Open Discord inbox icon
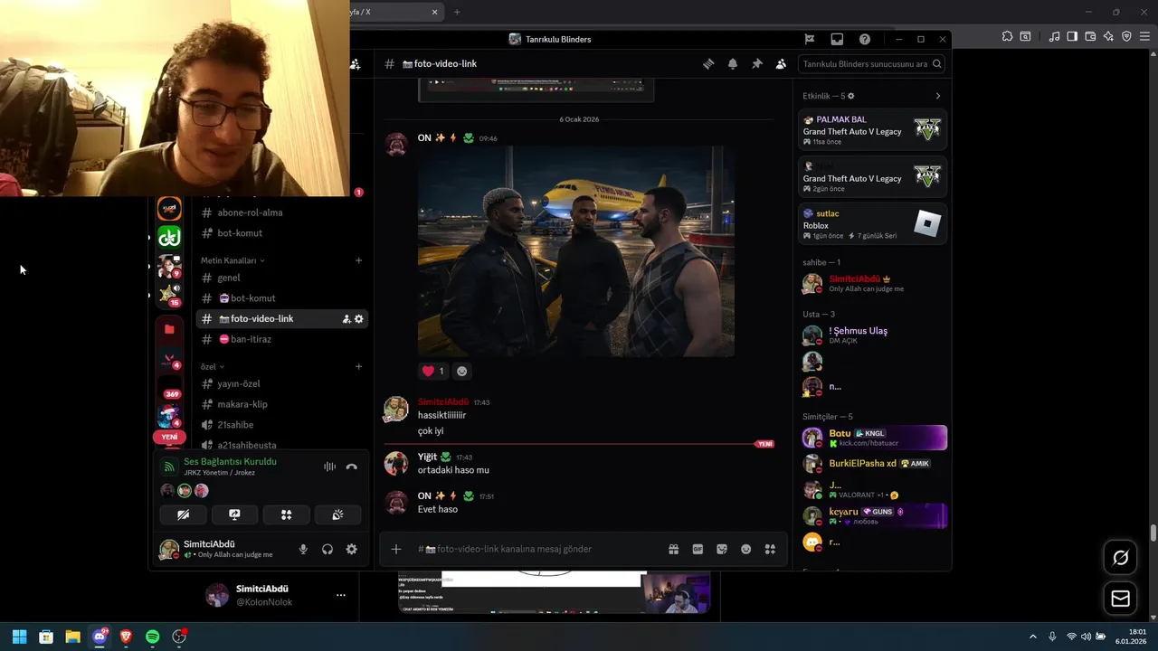Viewport: 1158px width, 651px height. [837, 39]
